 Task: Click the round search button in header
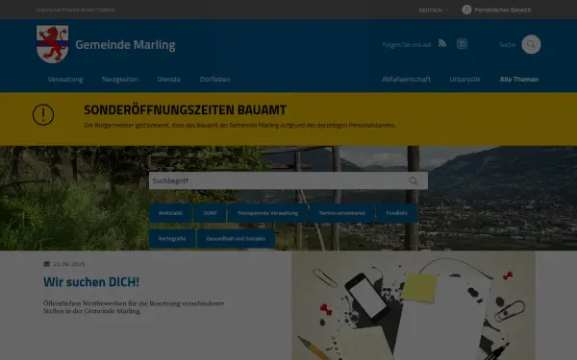pos(531,44)
